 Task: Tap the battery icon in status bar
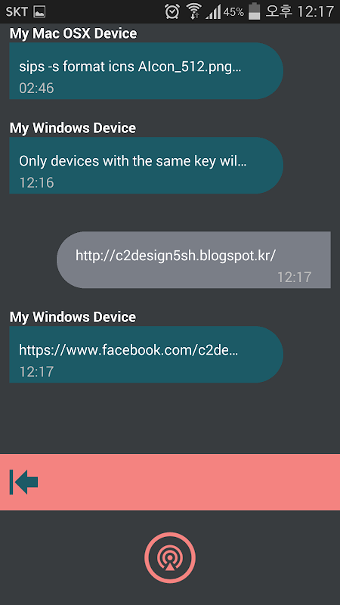coord(254,11)
